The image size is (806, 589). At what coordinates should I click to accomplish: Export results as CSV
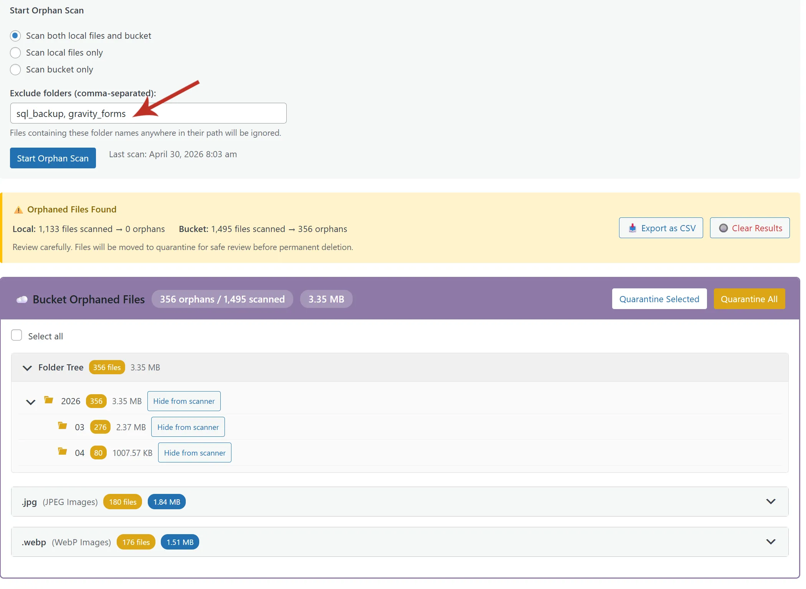click(661, 228)
